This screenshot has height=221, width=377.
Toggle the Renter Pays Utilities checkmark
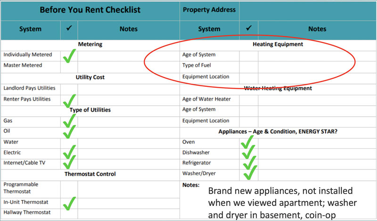69,101
